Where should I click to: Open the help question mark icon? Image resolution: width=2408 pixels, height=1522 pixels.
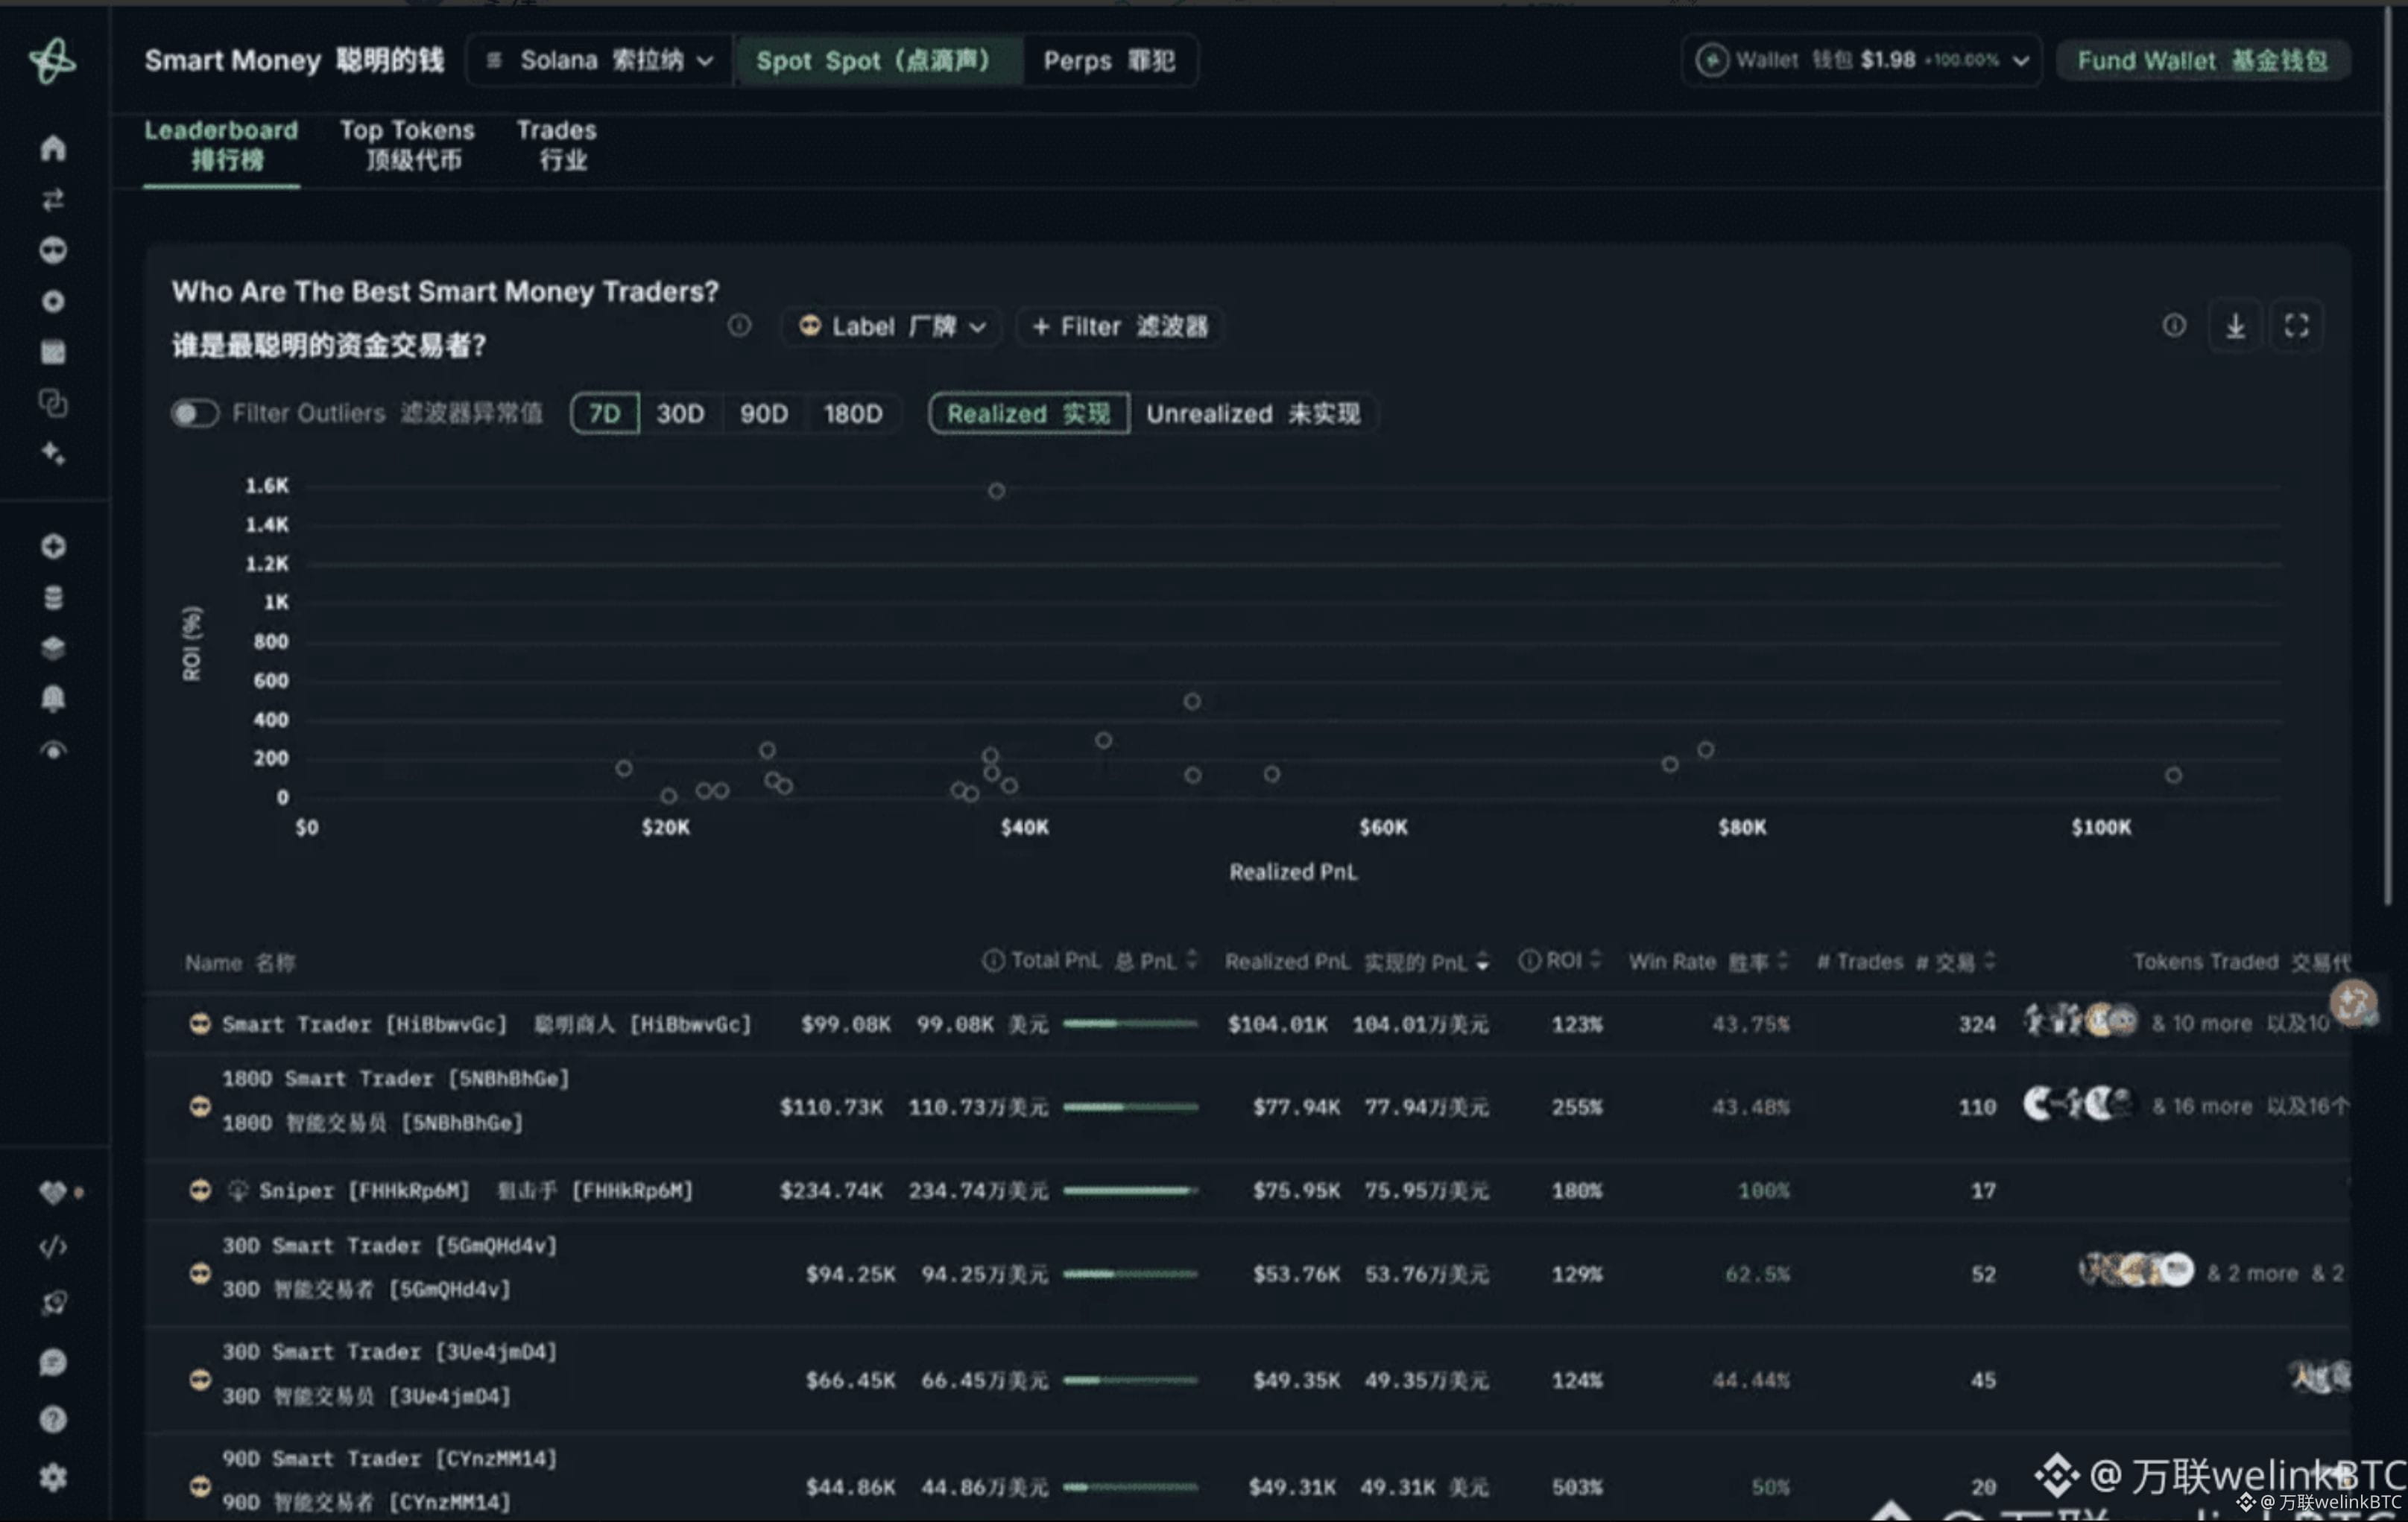point(53,1419)
